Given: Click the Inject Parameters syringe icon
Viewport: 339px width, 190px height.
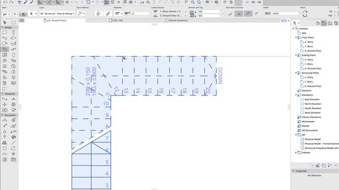Looking at the screenshot, I should 32,2.
